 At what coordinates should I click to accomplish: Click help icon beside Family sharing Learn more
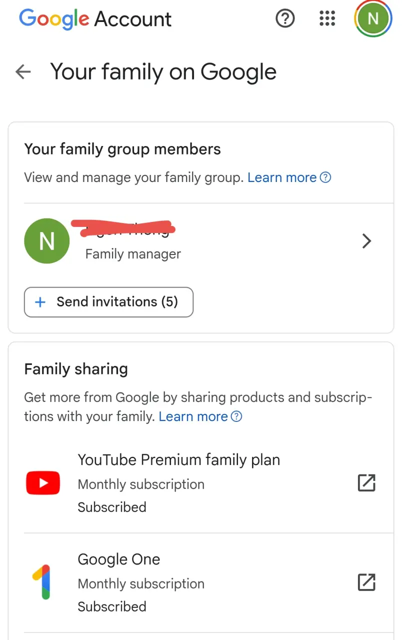(x=236, y=416)
